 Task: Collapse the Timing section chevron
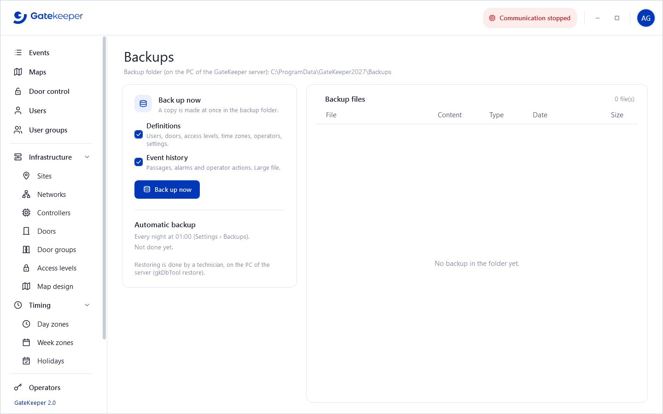pyautogui.click(x=87, y=305)
